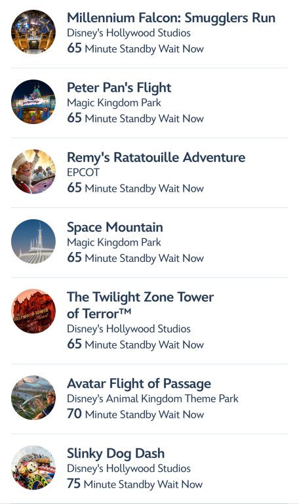Open Remy's Ratatouille Adventure title link
This screenshot has height=504, width=299.
tap(156, 157)
